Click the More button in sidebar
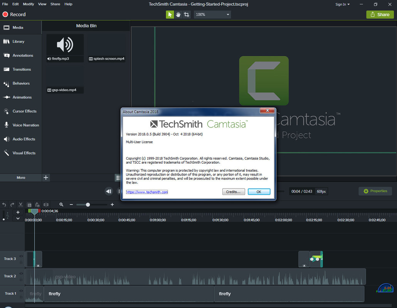Viewport: 397px width, 308px height. coord(21,177)
